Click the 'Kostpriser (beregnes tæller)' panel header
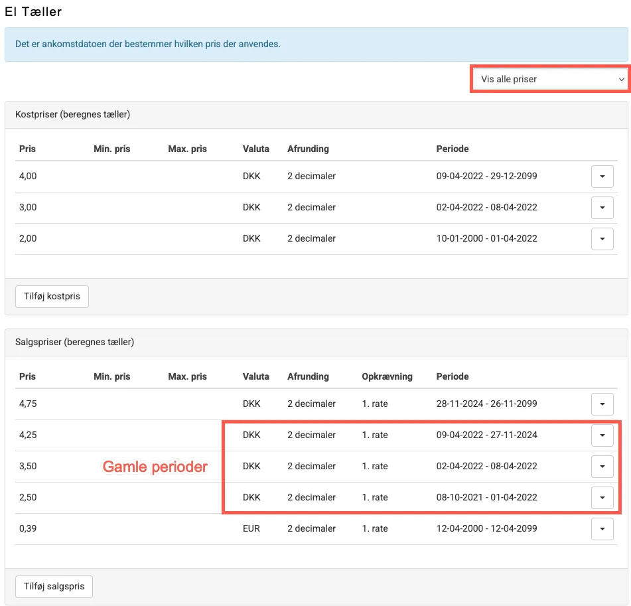This screenshot has height=606, width=631. click(x=73, y=115)
